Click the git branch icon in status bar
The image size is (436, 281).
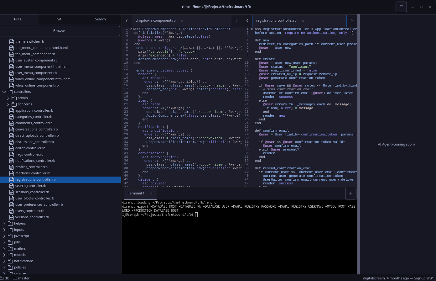15,278
